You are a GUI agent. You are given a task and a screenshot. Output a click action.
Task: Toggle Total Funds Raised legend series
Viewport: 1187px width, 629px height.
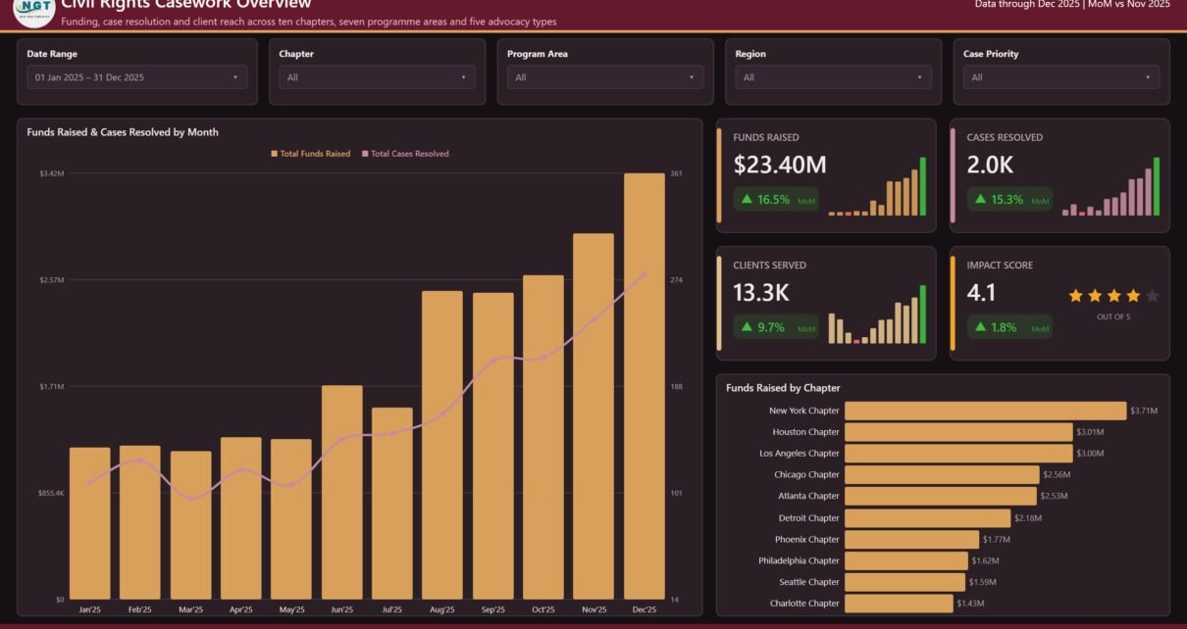[310, 154]
